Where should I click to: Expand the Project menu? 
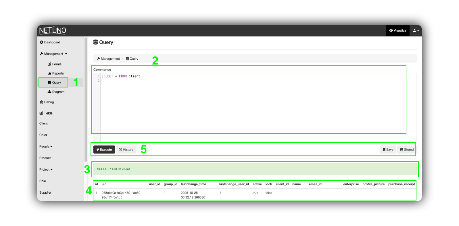46,170
